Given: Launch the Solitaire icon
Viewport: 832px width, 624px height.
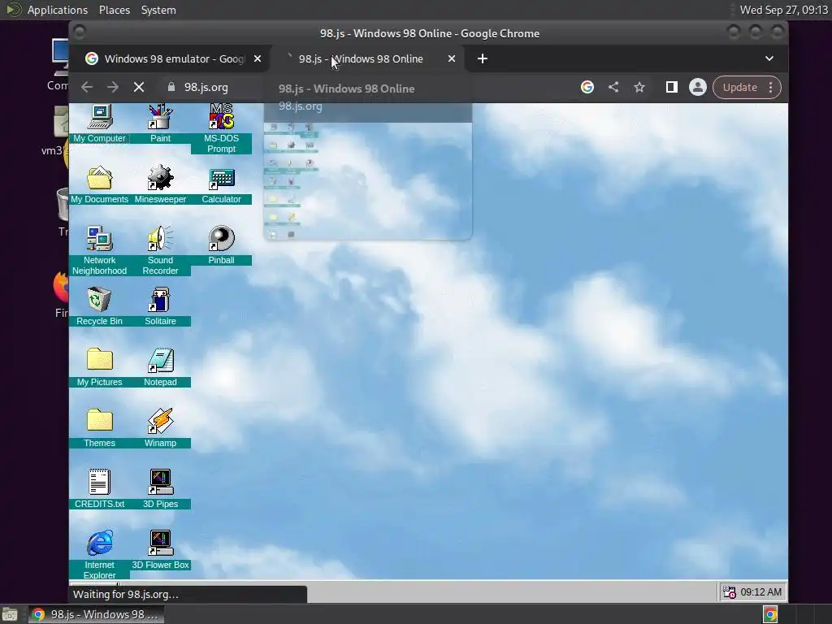Looking at the screenshot, I should (160, 306).
